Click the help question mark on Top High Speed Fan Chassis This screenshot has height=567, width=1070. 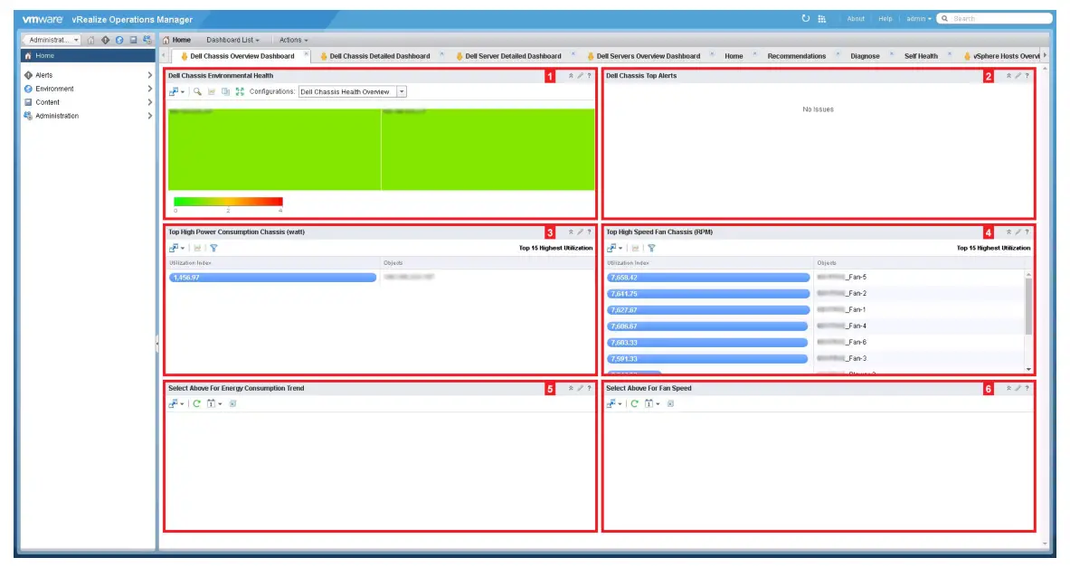(1027, 232)
